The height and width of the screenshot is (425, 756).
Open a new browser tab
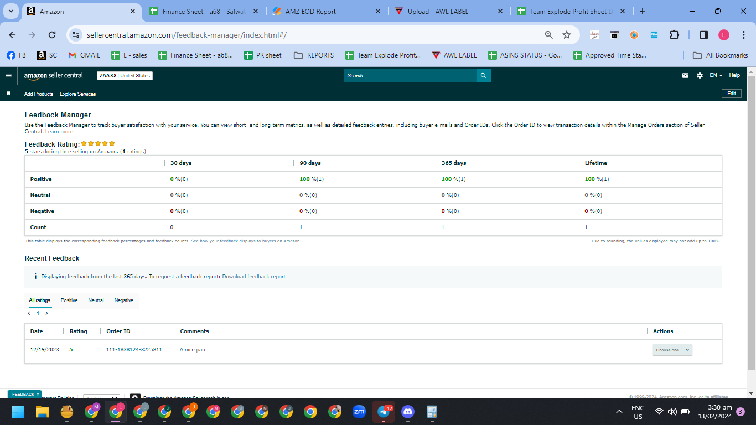click(x=642, y=11)
